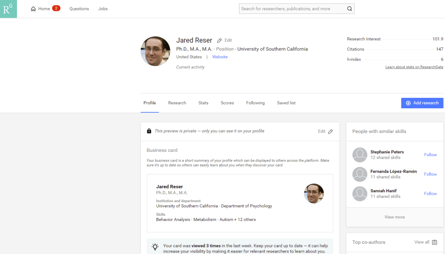This screenshot has height=254, width=445.
Task: Click pencil icon next to Jared Reser
Action: [219, 40]
